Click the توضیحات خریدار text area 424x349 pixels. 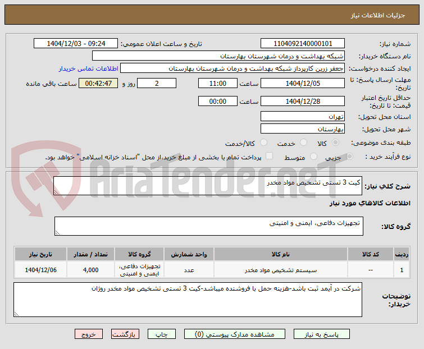coord(188,300)
